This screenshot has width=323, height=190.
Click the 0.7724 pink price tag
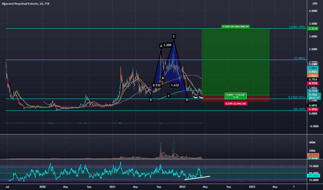[x=313, y=83]
